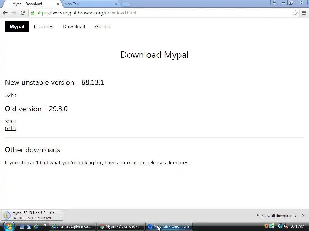Click the security shield tray icon
Image resolution: width=309 pixels, height=231 pixels.
pyautogui.click(x=266, y=226)
